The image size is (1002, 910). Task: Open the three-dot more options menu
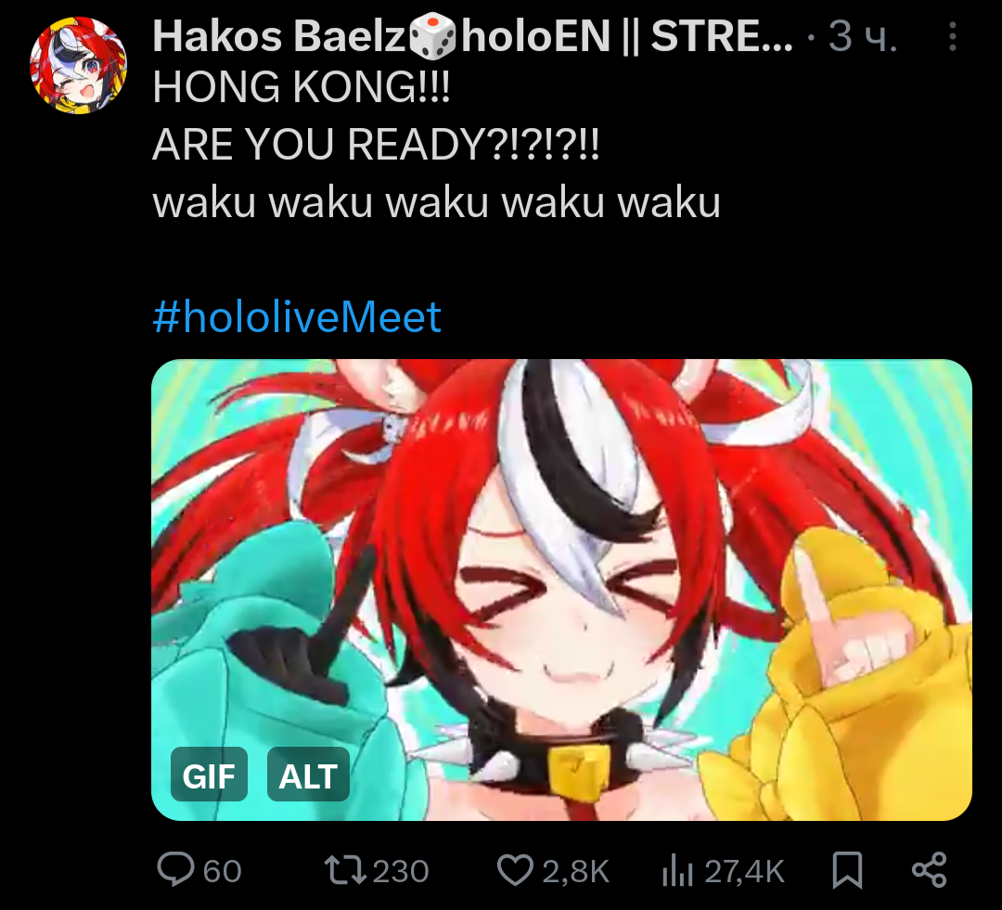click(952, 36)
